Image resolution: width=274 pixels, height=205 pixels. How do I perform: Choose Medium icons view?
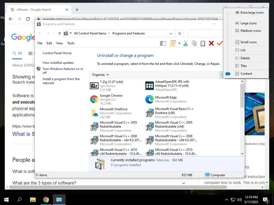pyautogui.click(x=248, y=31)
